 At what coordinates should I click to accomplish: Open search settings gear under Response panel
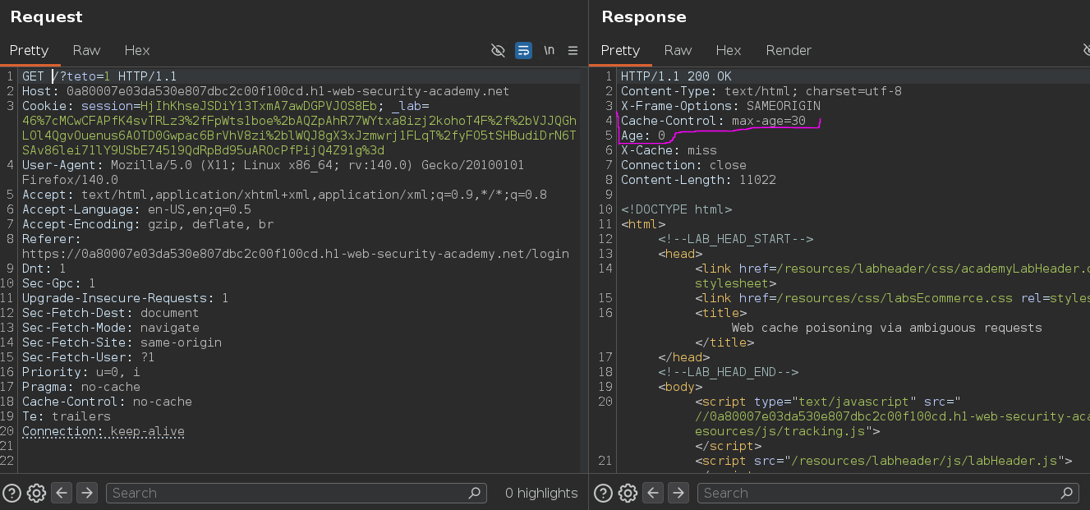click(x=628, y=493)
